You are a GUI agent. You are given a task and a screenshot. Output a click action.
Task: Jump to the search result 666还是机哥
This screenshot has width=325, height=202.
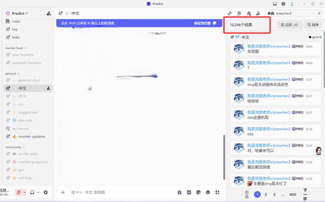pyautogui.click(x=276, y=115)
